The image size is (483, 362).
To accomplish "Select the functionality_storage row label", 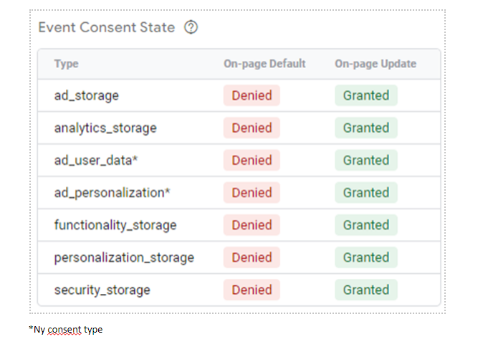I will [115, 225].
